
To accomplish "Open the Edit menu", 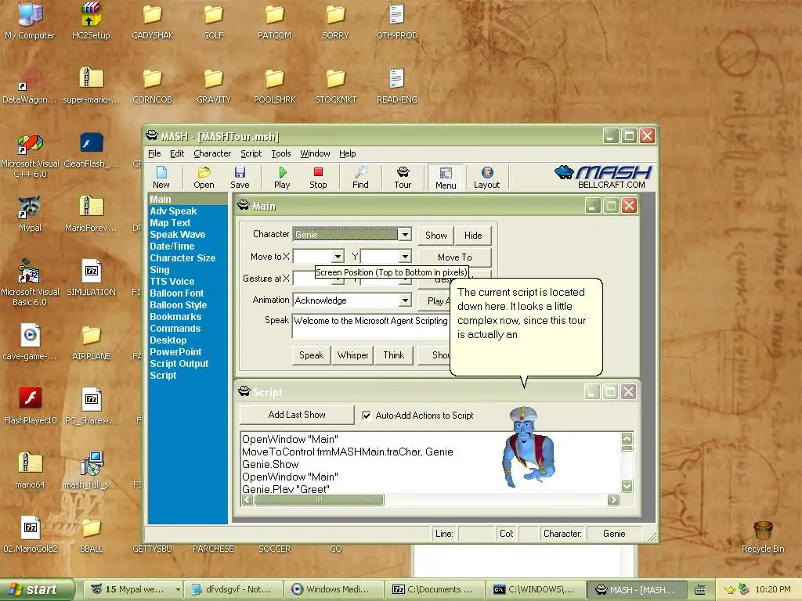I will [x=177, y=153].
